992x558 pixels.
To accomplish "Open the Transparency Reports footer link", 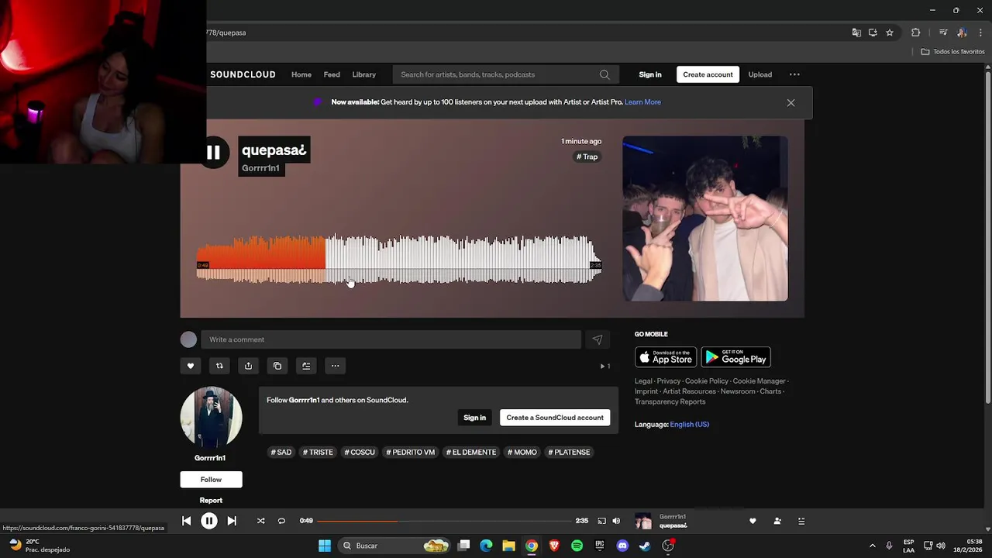I will click(x=670, y=401).
